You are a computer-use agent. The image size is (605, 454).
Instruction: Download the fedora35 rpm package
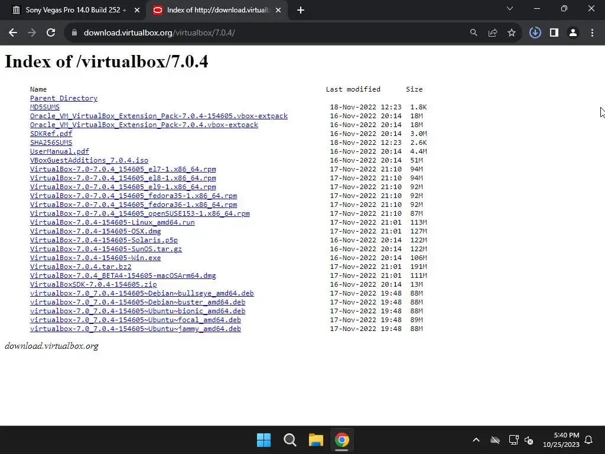click(x=134, y=196)
